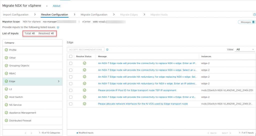
Task: Click info icon beside 'listed issues' text
Action: coord(58,27)
